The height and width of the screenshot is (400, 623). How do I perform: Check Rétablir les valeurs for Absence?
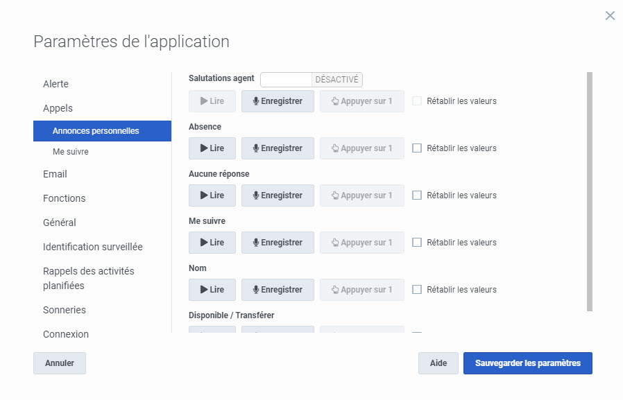(x=417, y=148)
